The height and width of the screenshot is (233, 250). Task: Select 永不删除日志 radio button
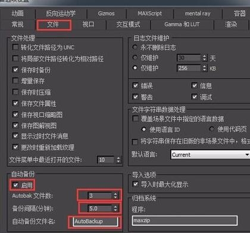coord(135,47)
